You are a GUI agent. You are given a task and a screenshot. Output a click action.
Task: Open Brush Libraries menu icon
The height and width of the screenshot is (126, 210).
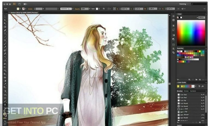(178, 122)
